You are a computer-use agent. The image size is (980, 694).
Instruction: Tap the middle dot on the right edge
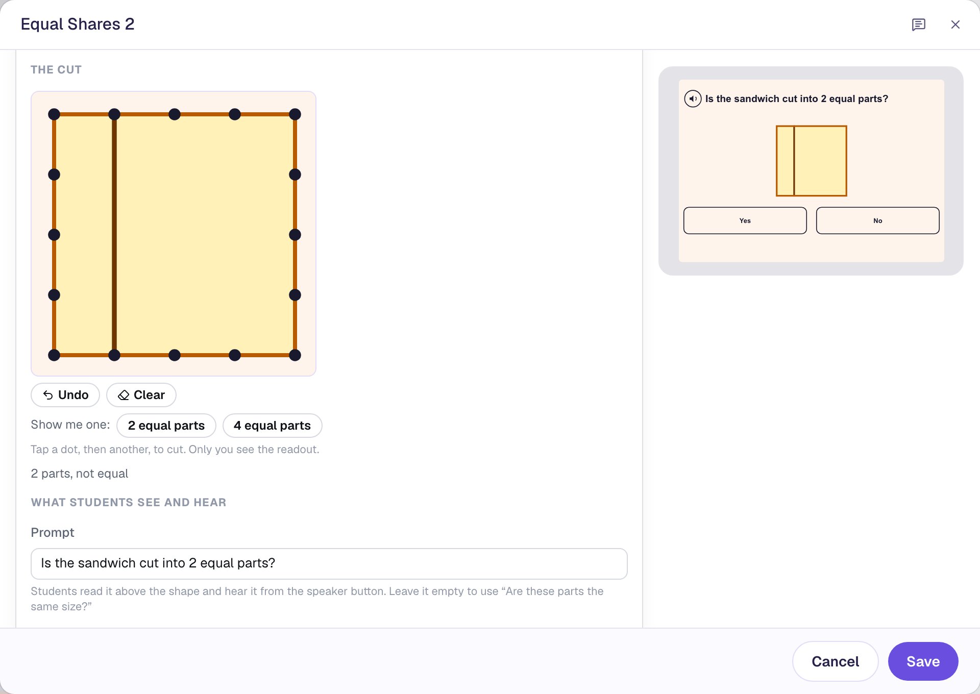click(295, 235)
